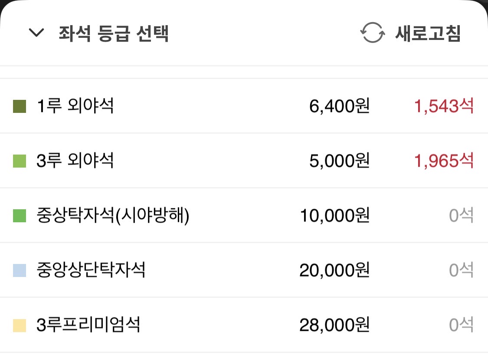Click the pale blue 중앙상단탁자석 swatch

(x=19, y=270)
